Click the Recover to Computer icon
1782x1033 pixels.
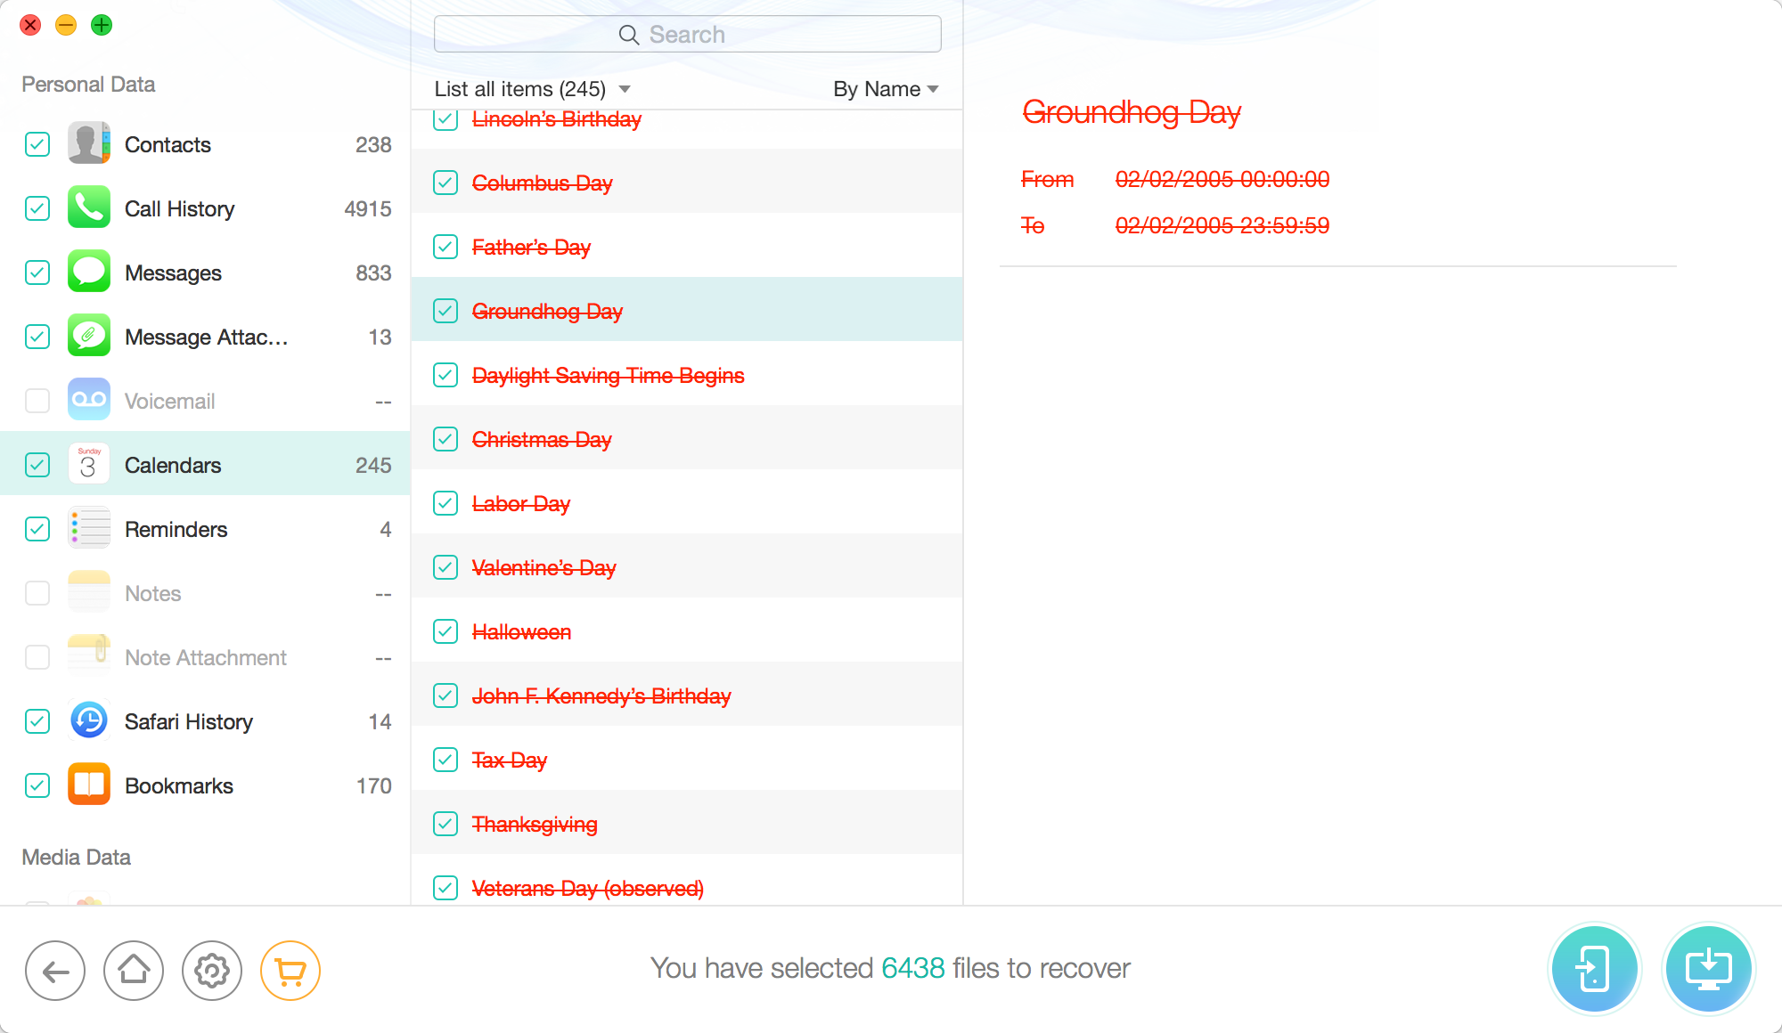pos(1708,969)
